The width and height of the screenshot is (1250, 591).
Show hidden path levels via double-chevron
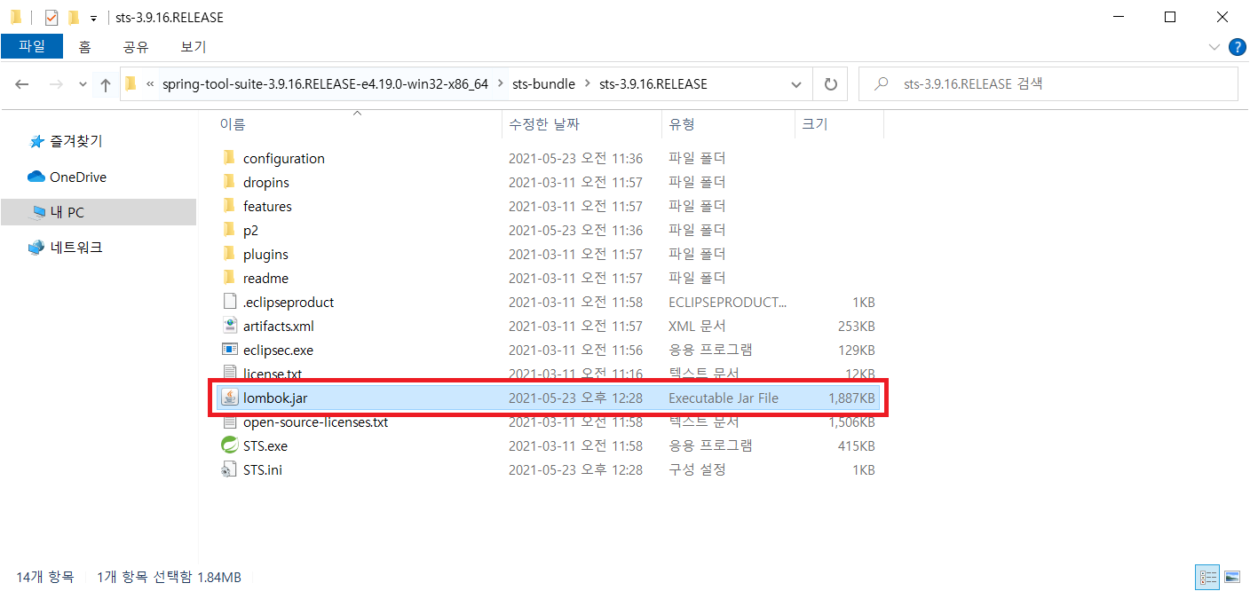150,84
